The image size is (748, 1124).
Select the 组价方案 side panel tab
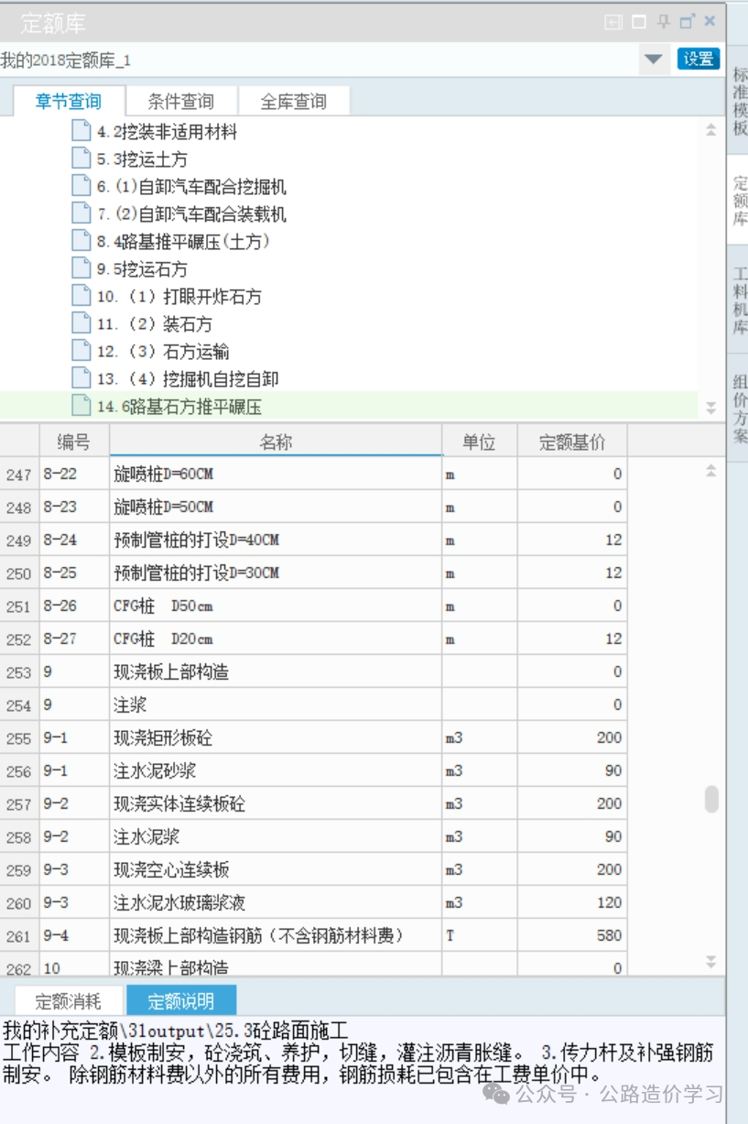(x=739, y=408)
